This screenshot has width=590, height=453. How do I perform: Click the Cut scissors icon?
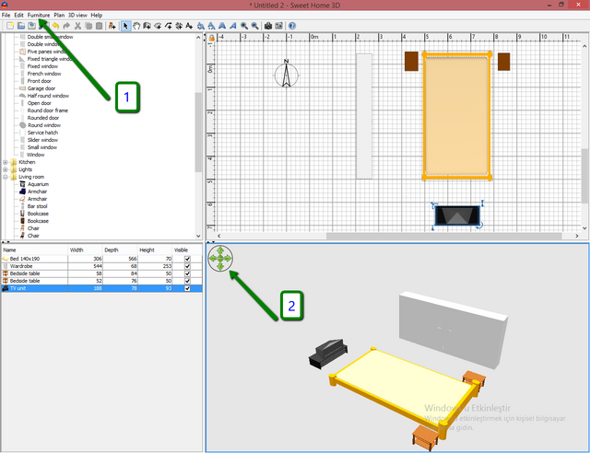77,26
